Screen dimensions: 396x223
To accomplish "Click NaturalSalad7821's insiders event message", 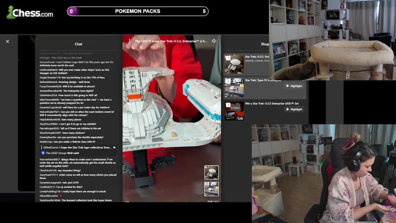I will pyautogui.click(x=77, y=113).
